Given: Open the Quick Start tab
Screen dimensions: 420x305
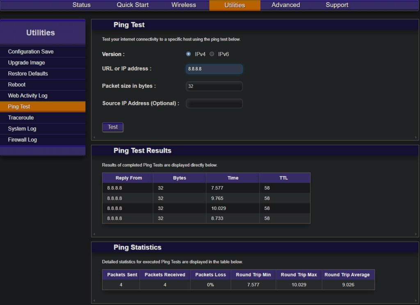Looking at the screenshot, I should [132, 5].
